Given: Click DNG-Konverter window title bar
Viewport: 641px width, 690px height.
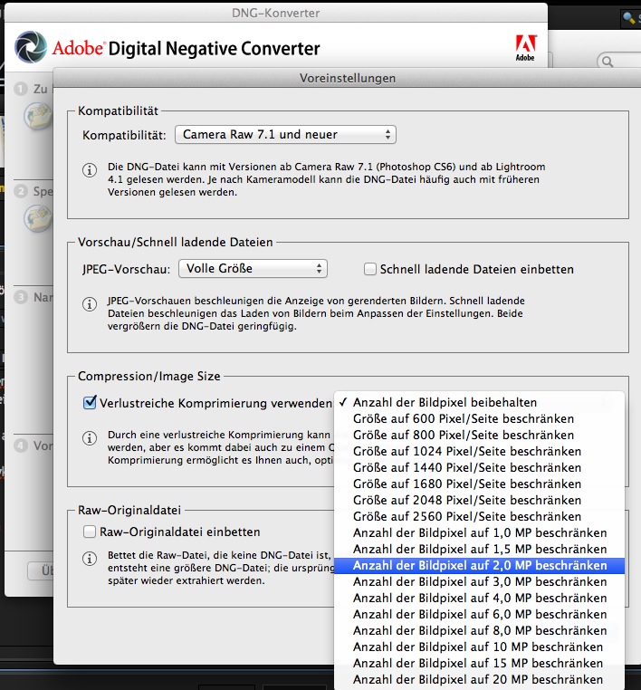Looking at the screenshot, I should coord(276,13).
